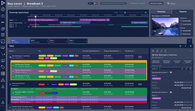Expand the #2 Миргородська: 3 block
This screenshot has width=195, height=111.
click(32, 97)
